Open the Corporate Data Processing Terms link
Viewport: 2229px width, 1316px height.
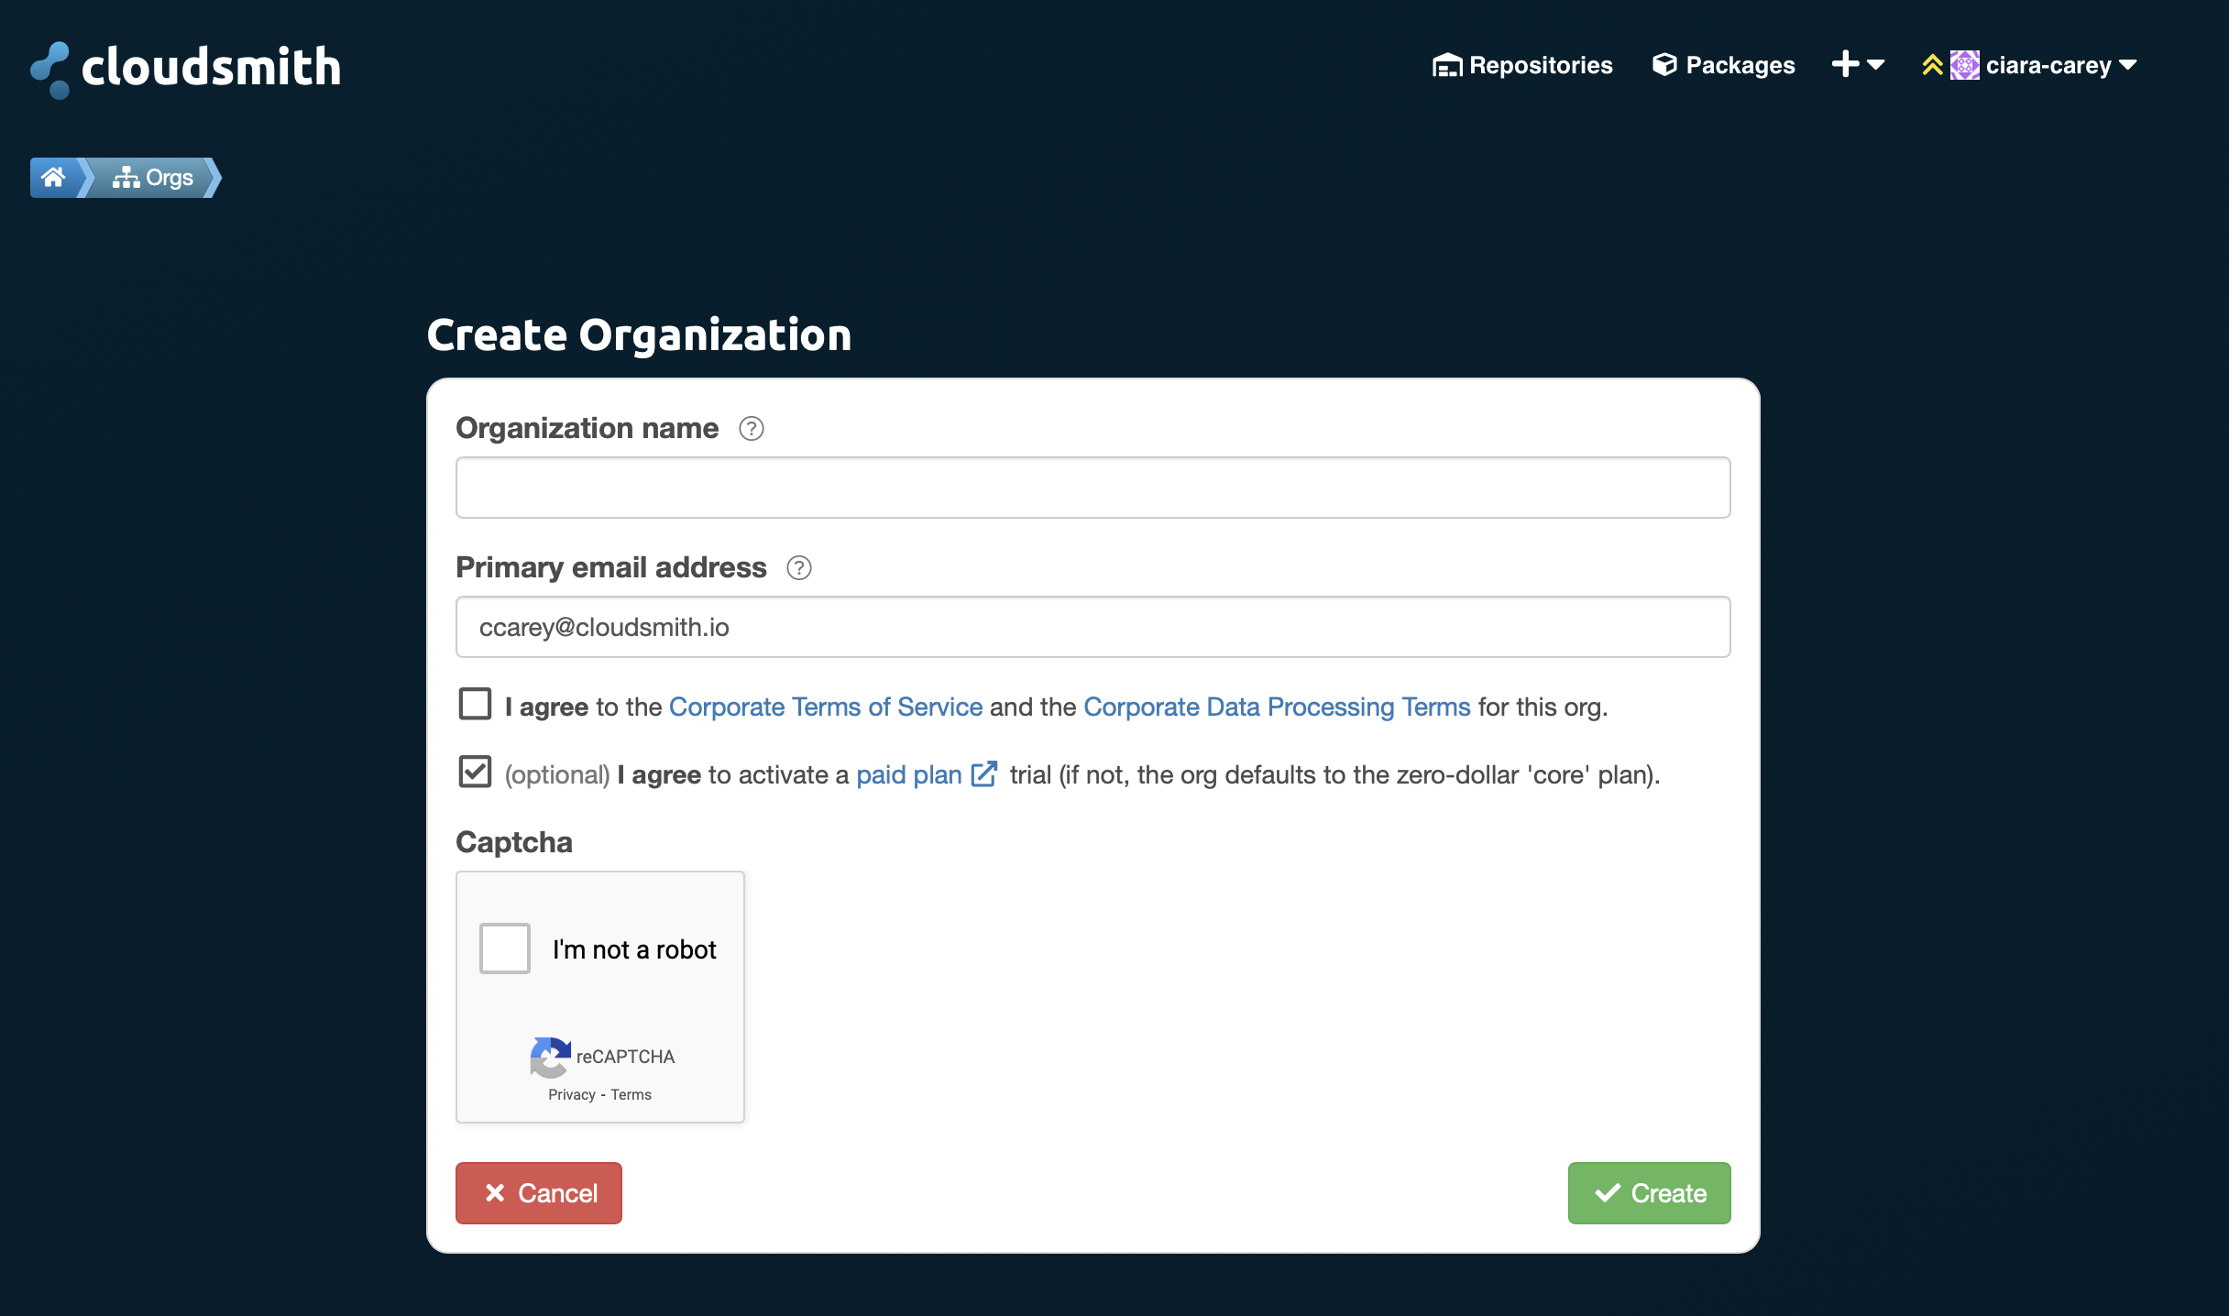1277,707
